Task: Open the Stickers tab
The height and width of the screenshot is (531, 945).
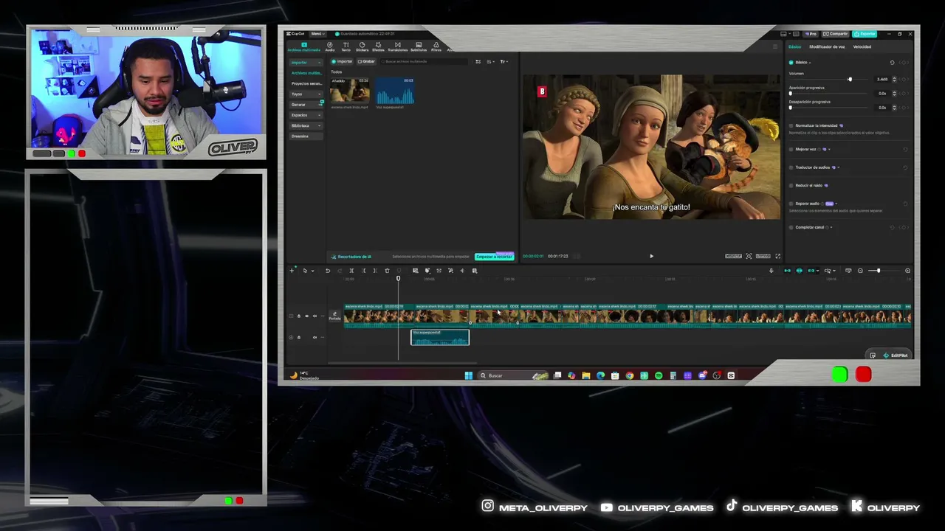Action: tap(362, 46)
